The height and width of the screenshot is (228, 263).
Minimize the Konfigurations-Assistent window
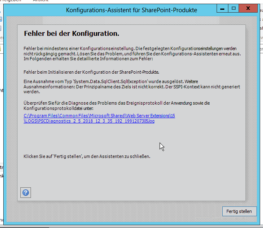click(x=222, y=9)
